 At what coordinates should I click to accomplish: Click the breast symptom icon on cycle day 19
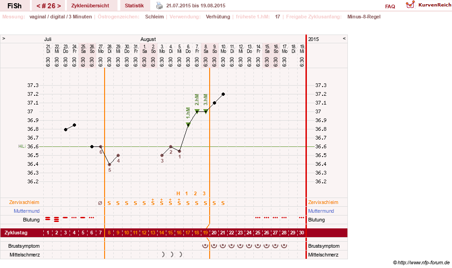205,246
